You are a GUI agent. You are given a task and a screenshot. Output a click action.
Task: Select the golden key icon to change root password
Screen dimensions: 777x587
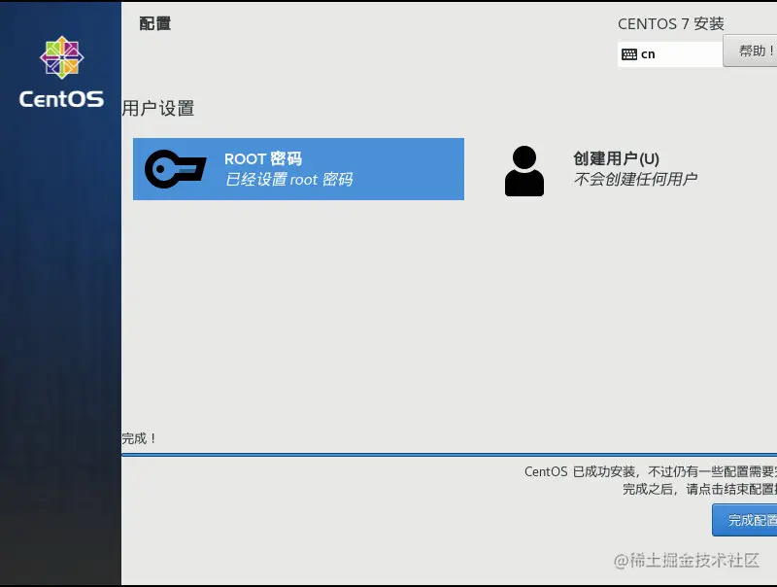pos(173,168)
